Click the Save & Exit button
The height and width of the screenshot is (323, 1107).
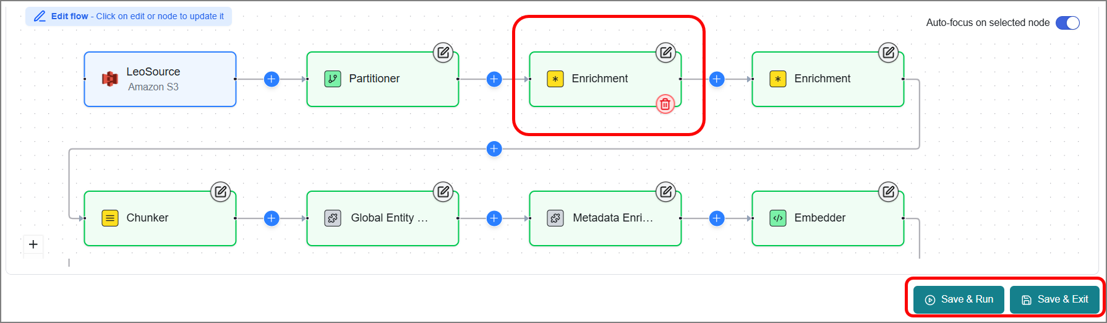1054,299
